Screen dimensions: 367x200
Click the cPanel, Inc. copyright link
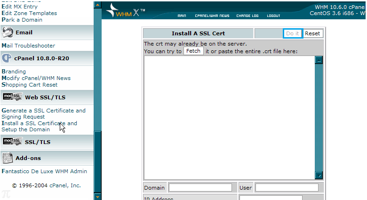65,185
